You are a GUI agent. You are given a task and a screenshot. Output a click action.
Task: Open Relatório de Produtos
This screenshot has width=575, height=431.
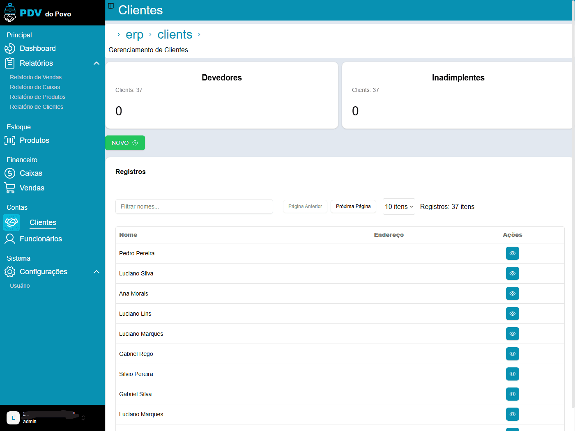(38, 97)
